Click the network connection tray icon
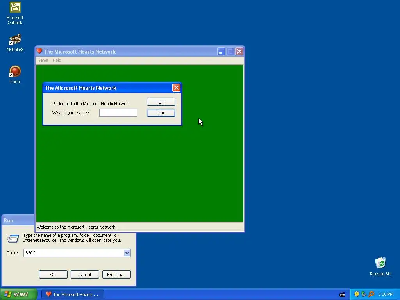Viewport: 400px width, 300px height. point(364,294)
